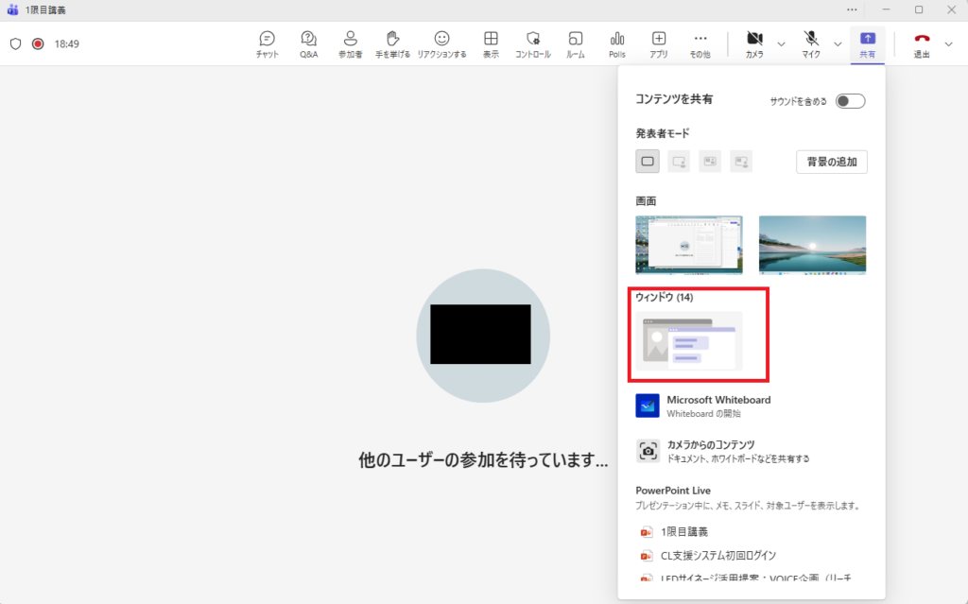Expand camera options dropdown arrow
Screen dimensions: 968x604
click(x=781, y=43)
